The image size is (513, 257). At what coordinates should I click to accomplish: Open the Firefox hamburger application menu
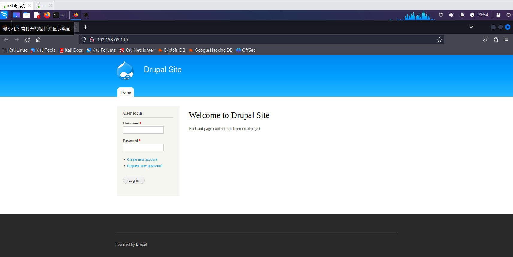coord(506,40)
